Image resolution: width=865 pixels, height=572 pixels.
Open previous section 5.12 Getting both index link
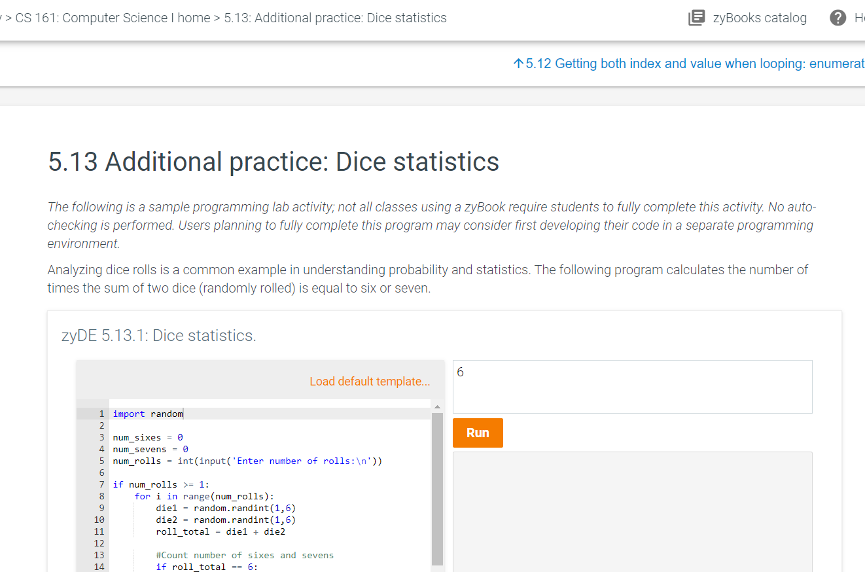click(x=690, y=63)
